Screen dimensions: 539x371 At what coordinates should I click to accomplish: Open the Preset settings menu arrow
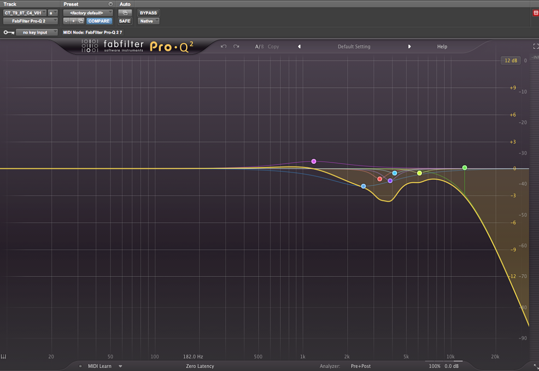[x=111, y=4]
